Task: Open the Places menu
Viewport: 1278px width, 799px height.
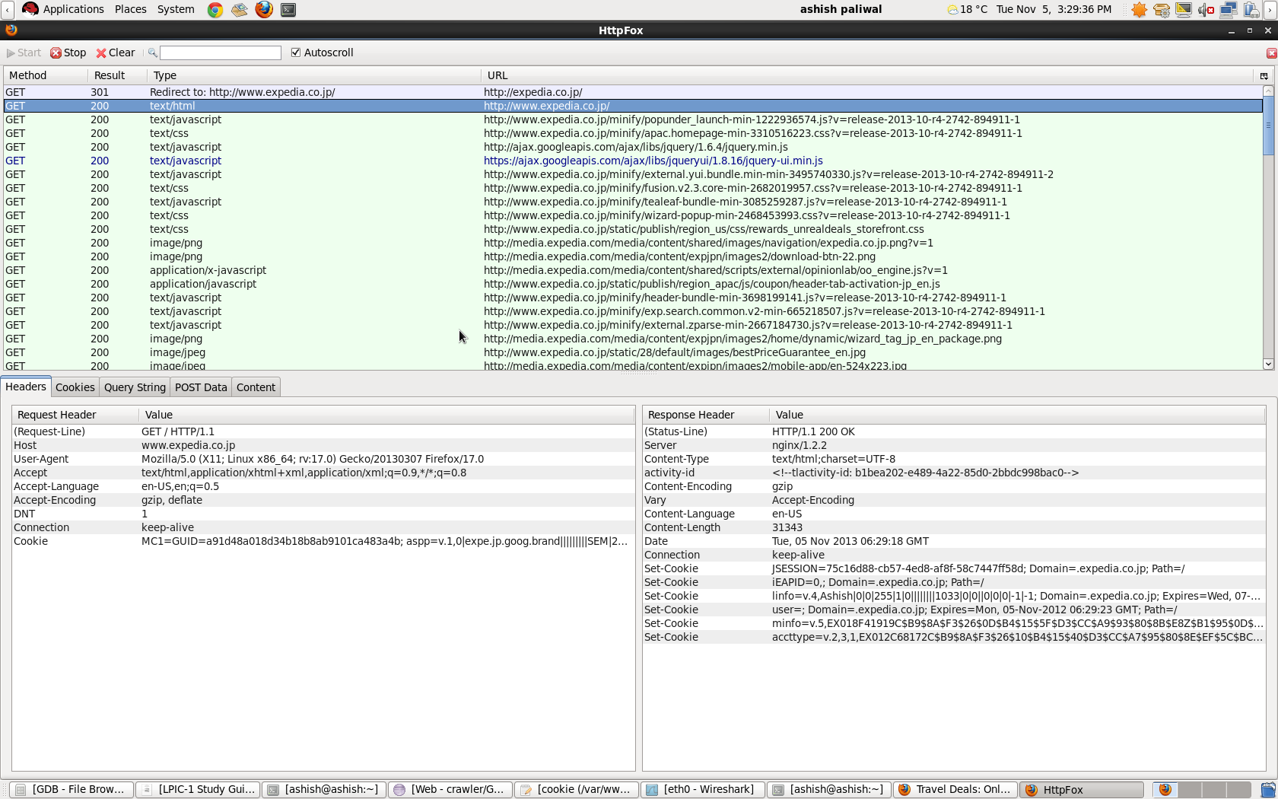Action: coord(130,9)
